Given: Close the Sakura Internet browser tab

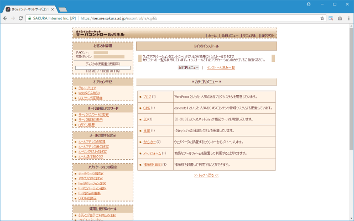Looking at the screenshot, I should (x=53, y=9).
